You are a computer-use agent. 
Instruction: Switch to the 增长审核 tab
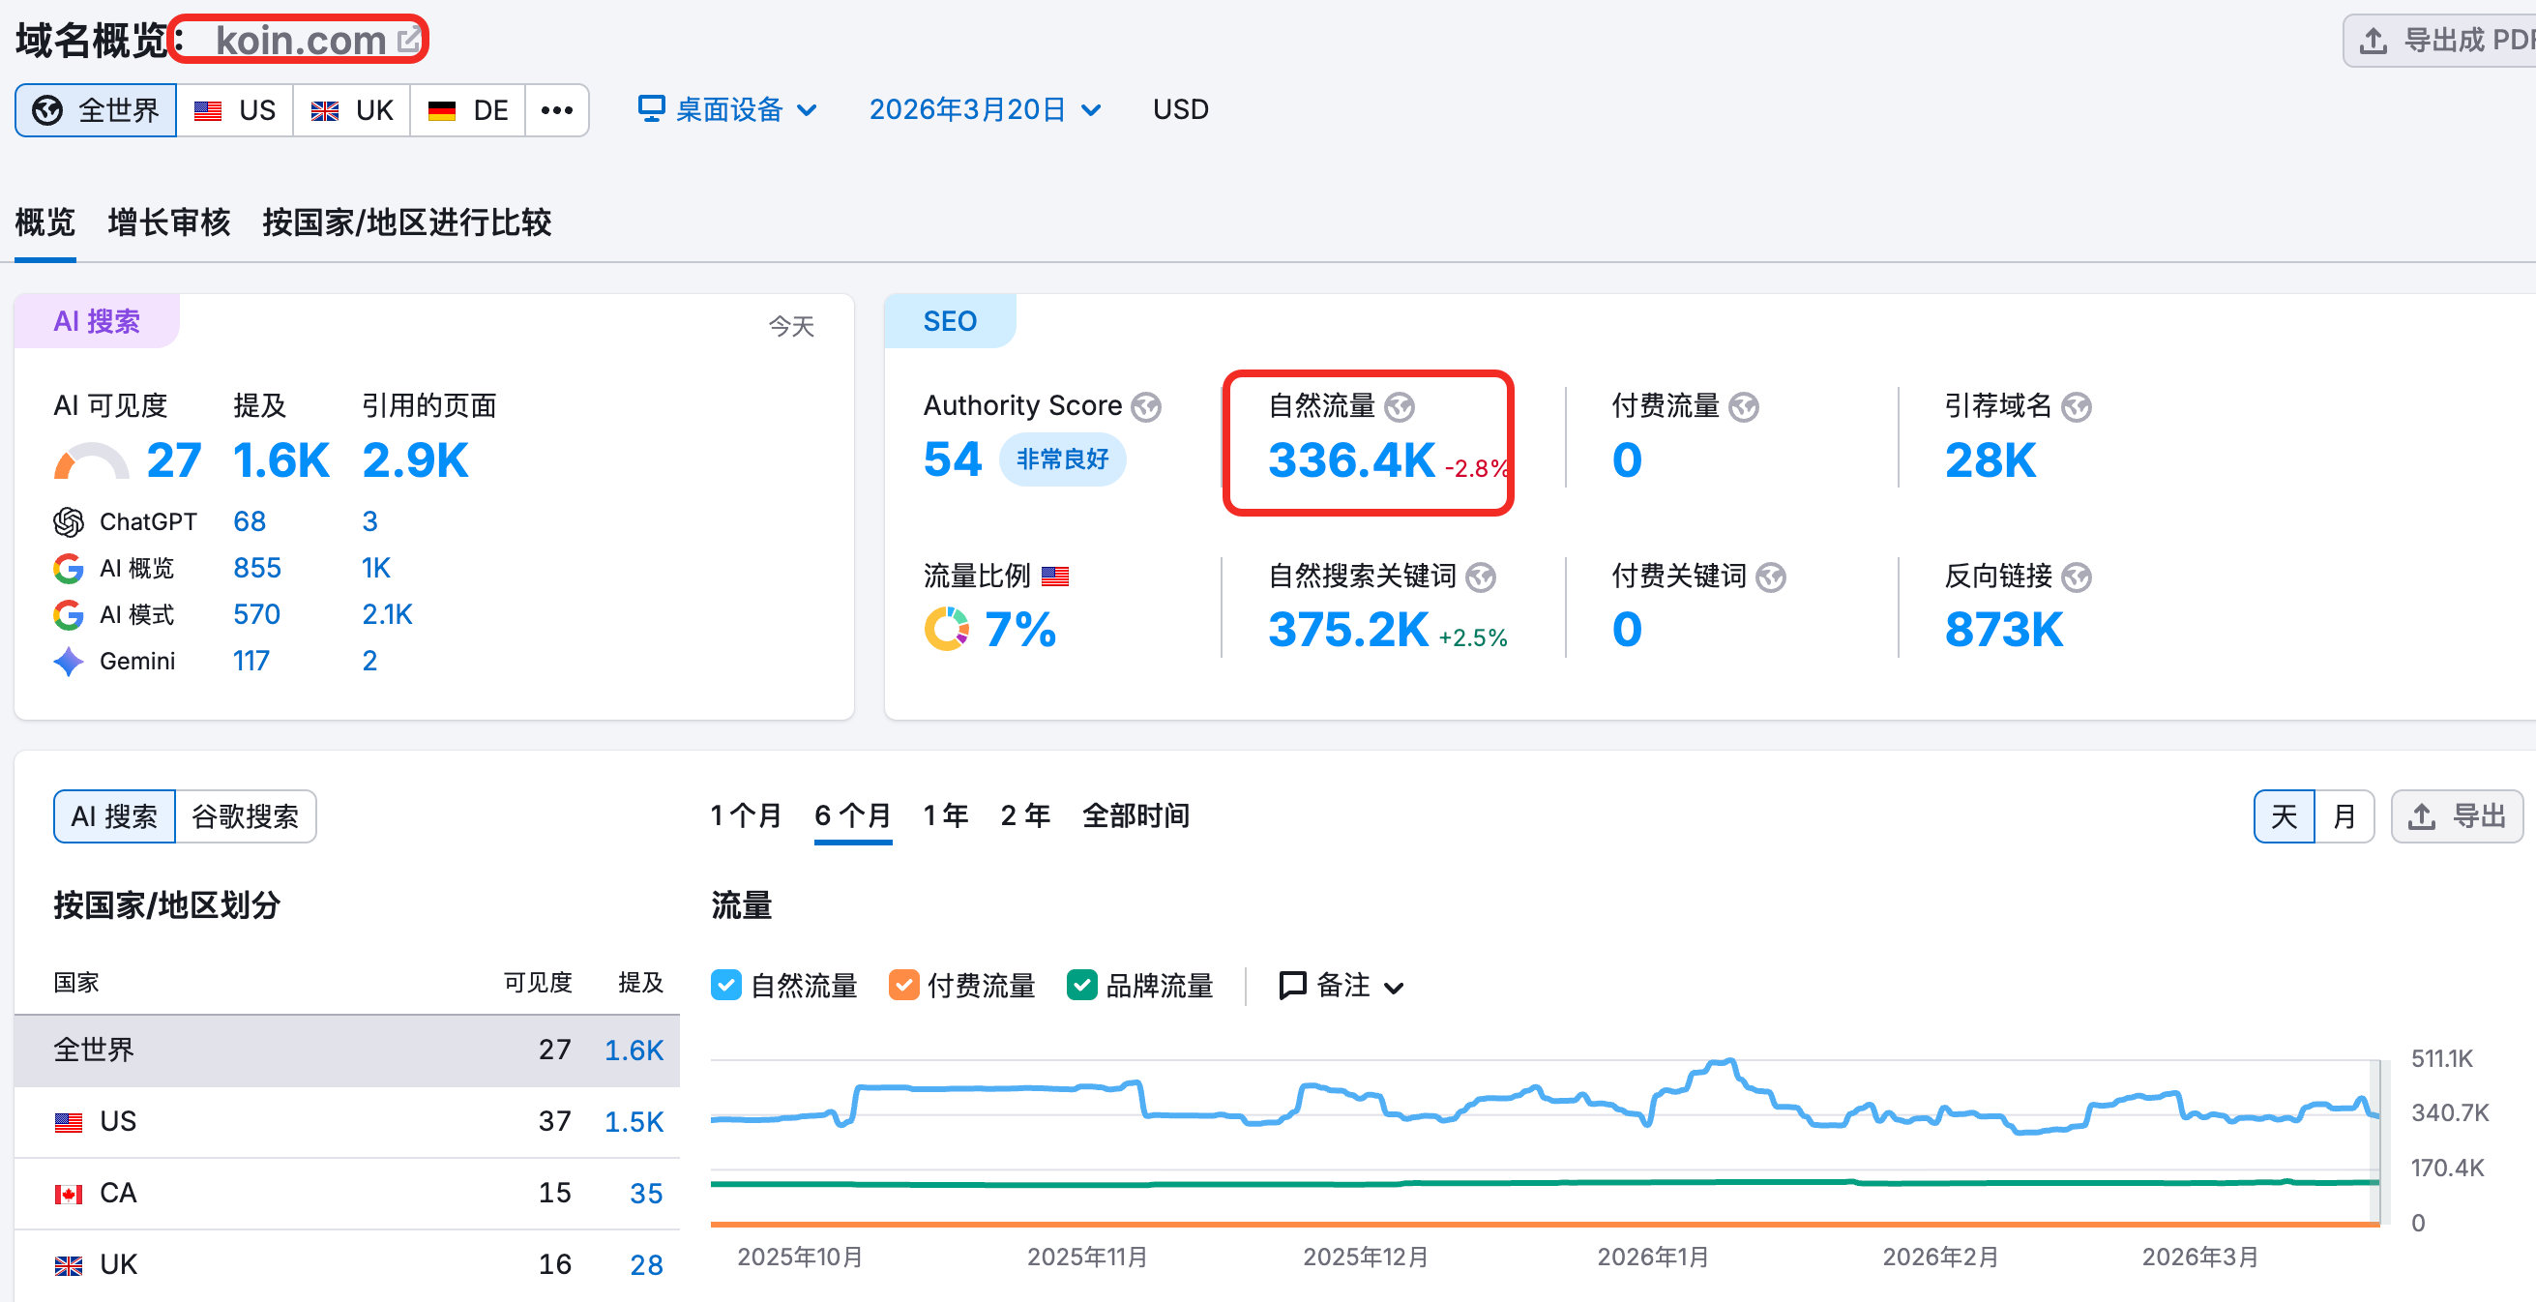pyautogui.click(x=169, y=222)
